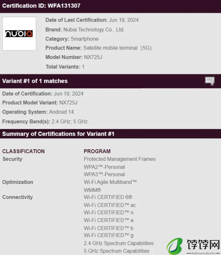221x255 pixels.
Task: Open the certificate icon in Variant header
Action: pos(210,81)
